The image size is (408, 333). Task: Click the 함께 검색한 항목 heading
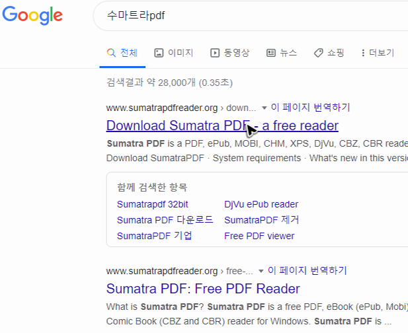point(152,187)
